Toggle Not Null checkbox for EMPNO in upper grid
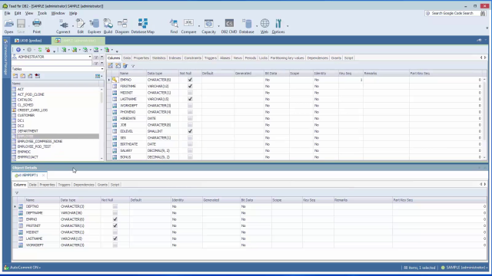 click(x=190, y=80)
